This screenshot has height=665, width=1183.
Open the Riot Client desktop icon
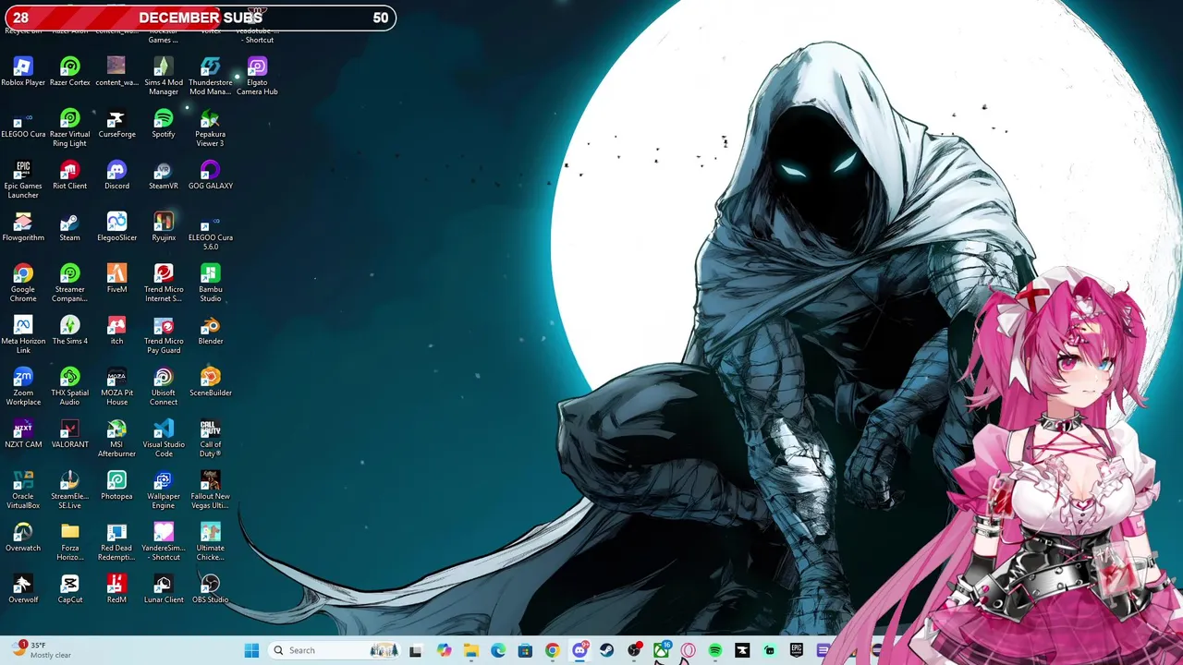click(x=70, y=175)
